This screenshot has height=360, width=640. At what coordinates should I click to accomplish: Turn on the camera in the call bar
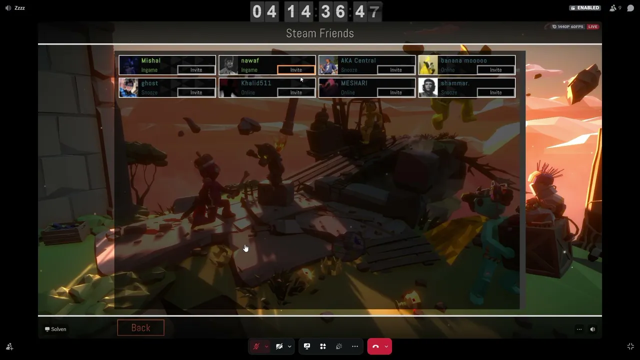279,346
